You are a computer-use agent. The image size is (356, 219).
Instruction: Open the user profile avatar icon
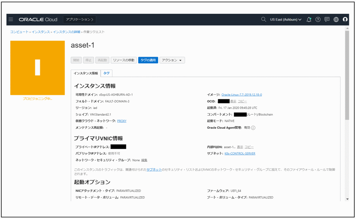(345, 20)
